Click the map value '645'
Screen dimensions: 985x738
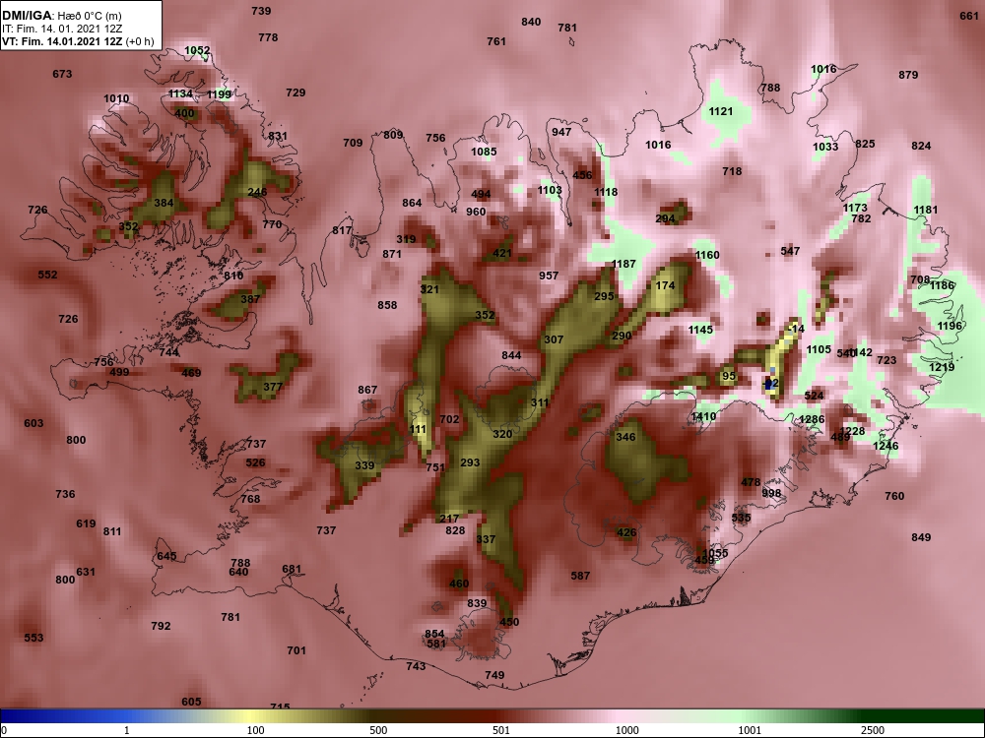point(166,557)
